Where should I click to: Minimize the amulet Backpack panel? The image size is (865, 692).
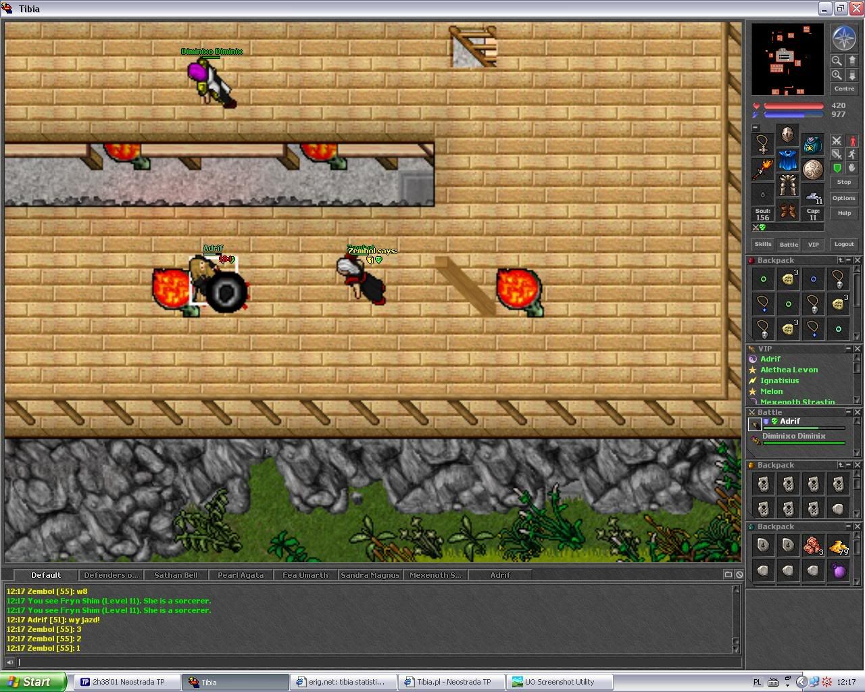(849, 260)
